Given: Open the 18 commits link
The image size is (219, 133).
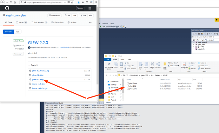Looking at the screenshot, I should pos(64,48).
